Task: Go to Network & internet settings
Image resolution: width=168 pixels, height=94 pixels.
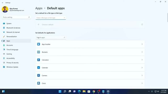Action: tap(16, 32)
